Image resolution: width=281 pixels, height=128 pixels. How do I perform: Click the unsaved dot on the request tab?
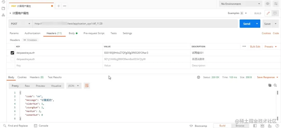pos(52,6)
